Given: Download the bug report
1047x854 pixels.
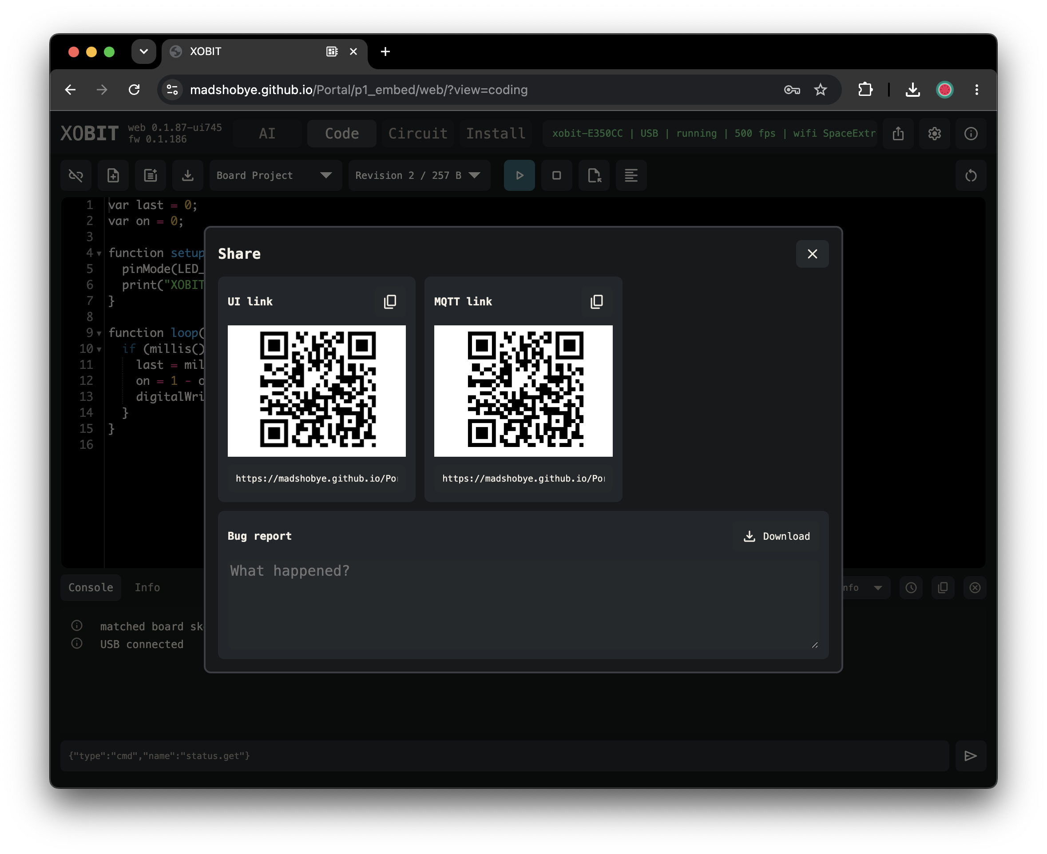Looking at the screenshot, I should 777,536.
